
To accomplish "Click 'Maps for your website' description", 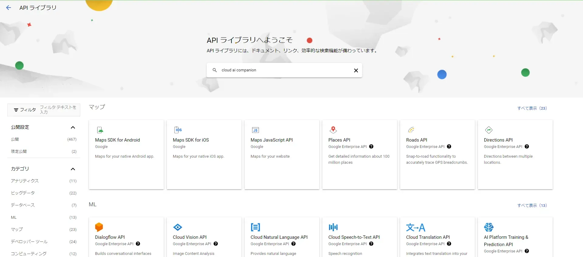I will (x=270, y=156).
